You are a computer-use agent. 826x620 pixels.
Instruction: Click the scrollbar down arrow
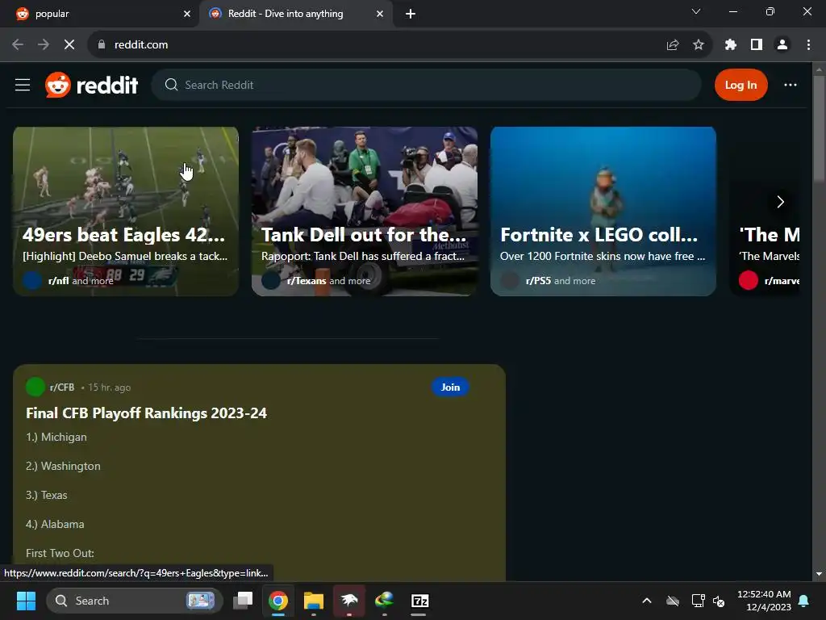(x=819, y=574)
